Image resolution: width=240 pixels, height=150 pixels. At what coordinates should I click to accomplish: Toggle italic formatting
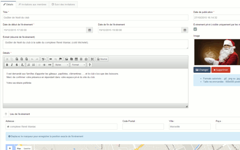tap(12, 65)
